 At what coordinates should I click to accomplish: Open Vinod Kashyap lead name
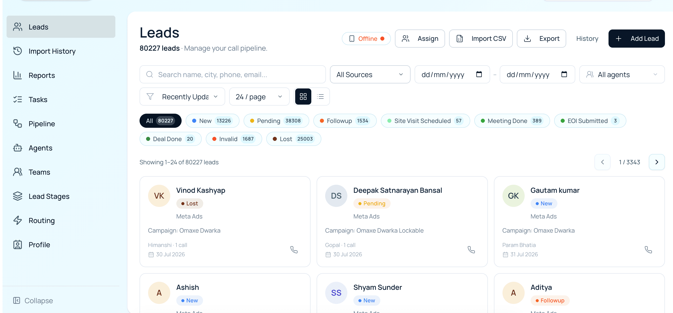(201, 190)
